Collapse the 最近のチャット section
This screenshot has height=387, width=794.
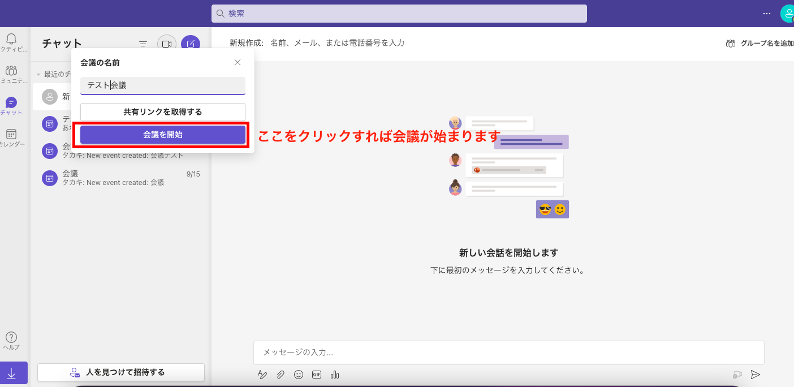tap(37, 74)
